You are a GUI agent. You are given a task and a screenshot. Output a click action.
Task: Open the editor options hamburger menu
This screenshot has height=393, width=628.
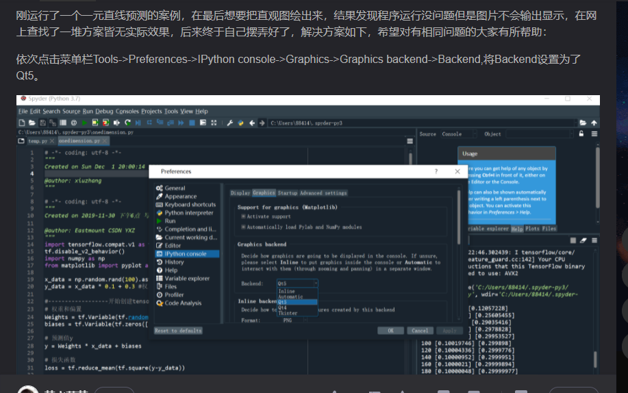tap(410, 141)
